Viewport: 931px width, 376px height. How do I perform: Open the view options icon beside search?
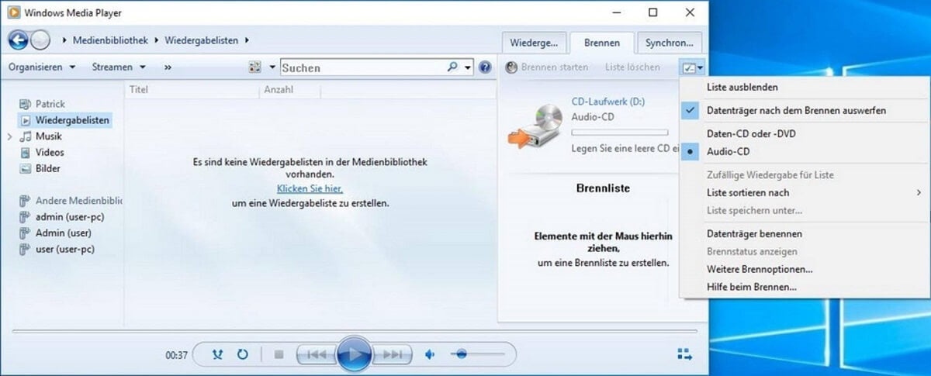click(x=255, y=67)
